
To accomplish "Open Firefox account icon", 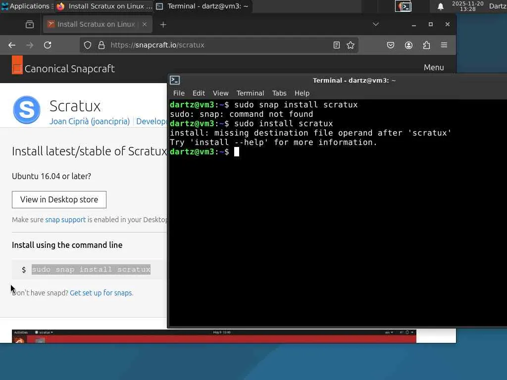I will click(408, 45).
